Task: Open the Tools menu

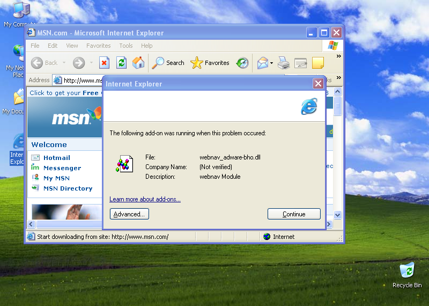Action: pyautogui.click(x=126, y=46)
